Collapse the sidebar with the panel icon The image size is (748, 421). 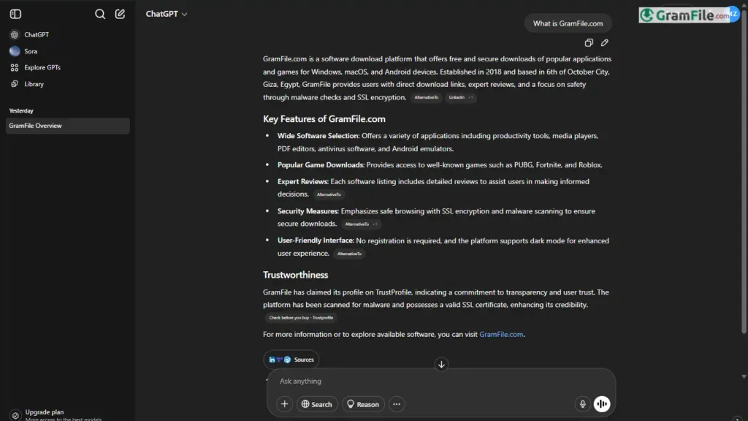pos(15,14)
